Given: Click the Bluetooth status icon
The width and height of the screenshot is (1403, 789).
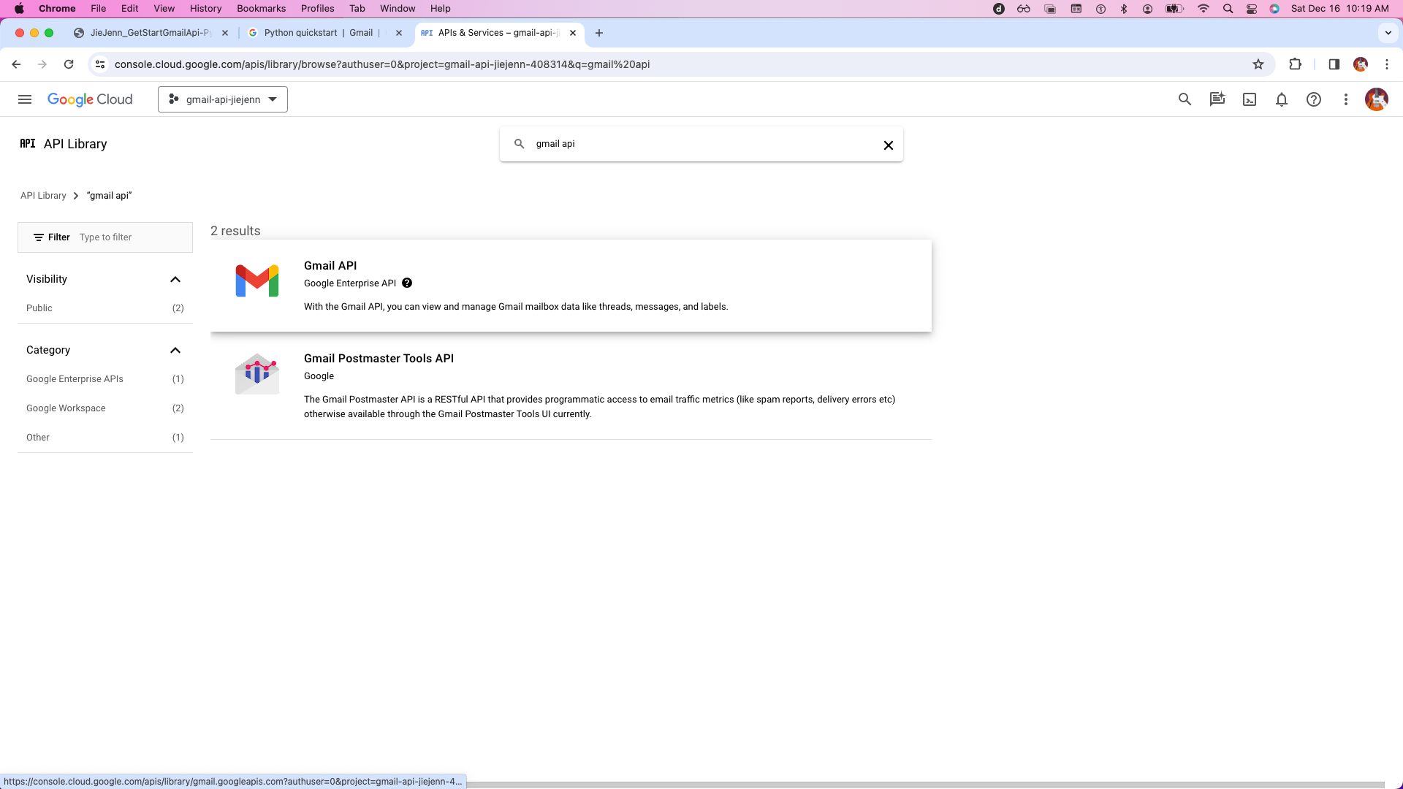Looking at the screenshot, I should [1125, 9].
